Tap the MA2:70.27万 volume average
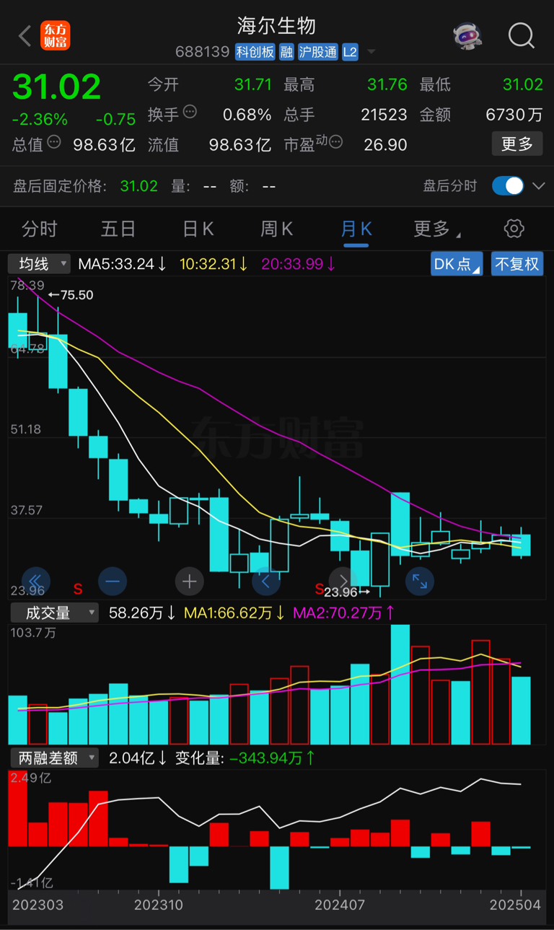 click(x=343, y=613)
